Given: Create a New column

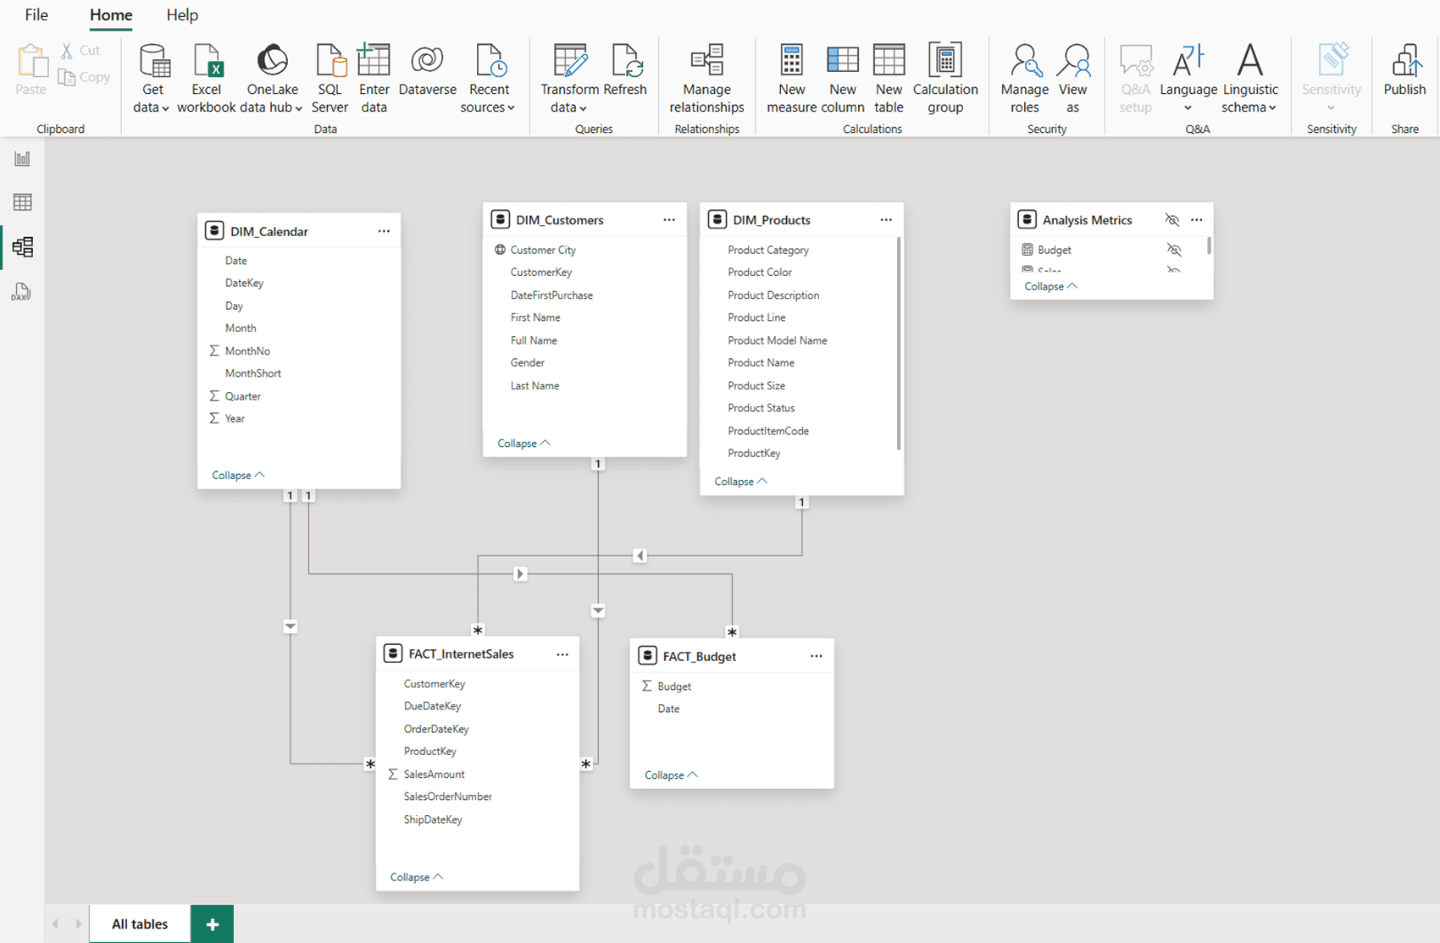Looking at the screenshot, I should click(843, 79).
